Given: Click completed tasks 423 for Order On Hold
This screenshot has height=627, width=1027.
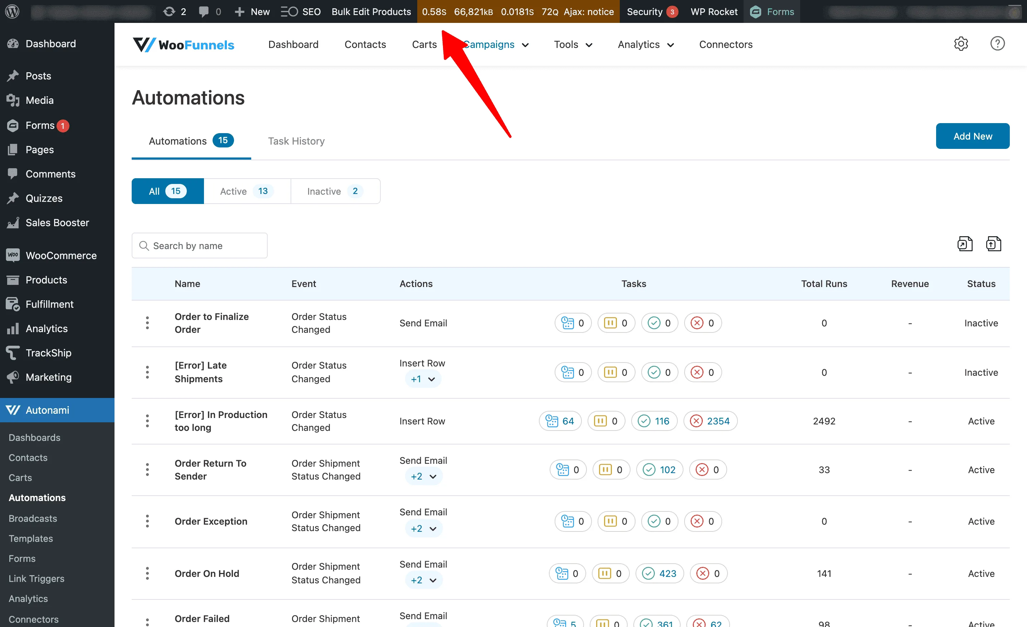Looking at the screenshot, I should point(659,574).
